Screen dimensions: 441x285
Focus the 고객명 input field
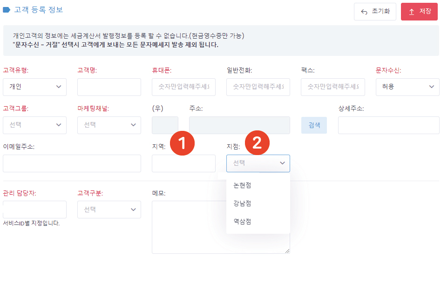(109, 87)
